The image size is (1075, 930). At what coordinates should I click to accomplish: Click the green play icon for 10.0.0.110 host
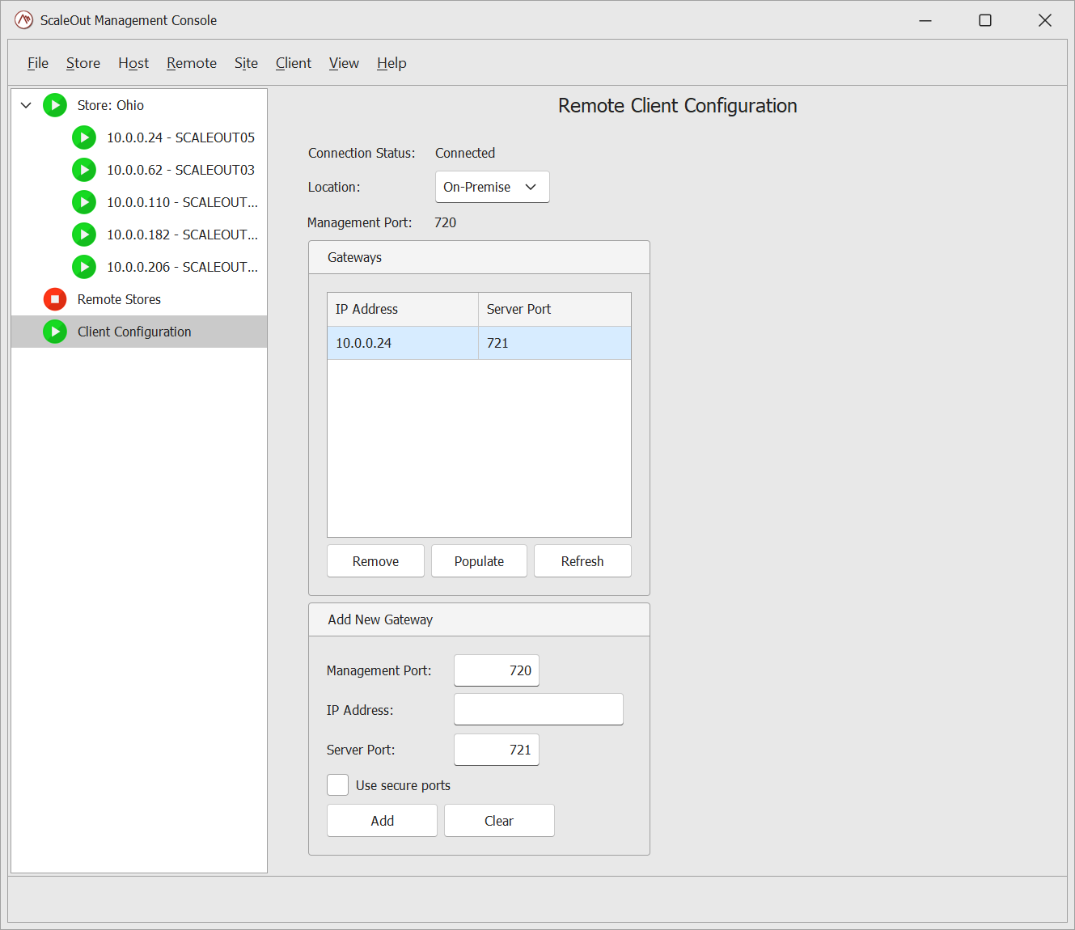point(84,202)
